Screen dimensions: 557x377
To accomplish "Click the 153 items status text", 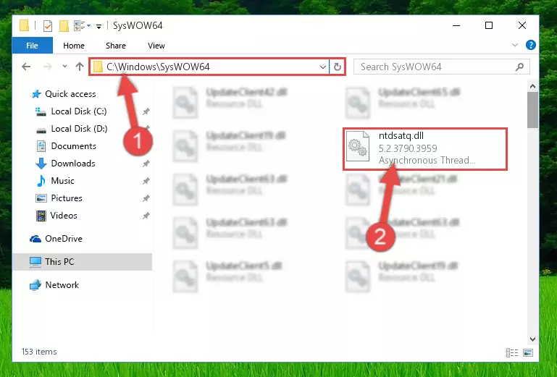I will (x=39, y=352).
